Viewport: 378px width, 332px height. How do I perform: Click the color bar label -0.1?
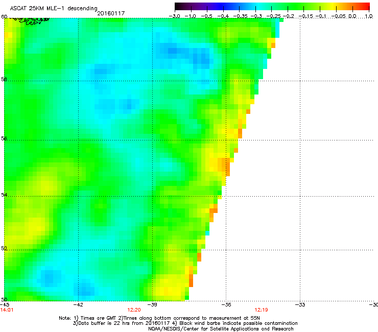[321, 16]
